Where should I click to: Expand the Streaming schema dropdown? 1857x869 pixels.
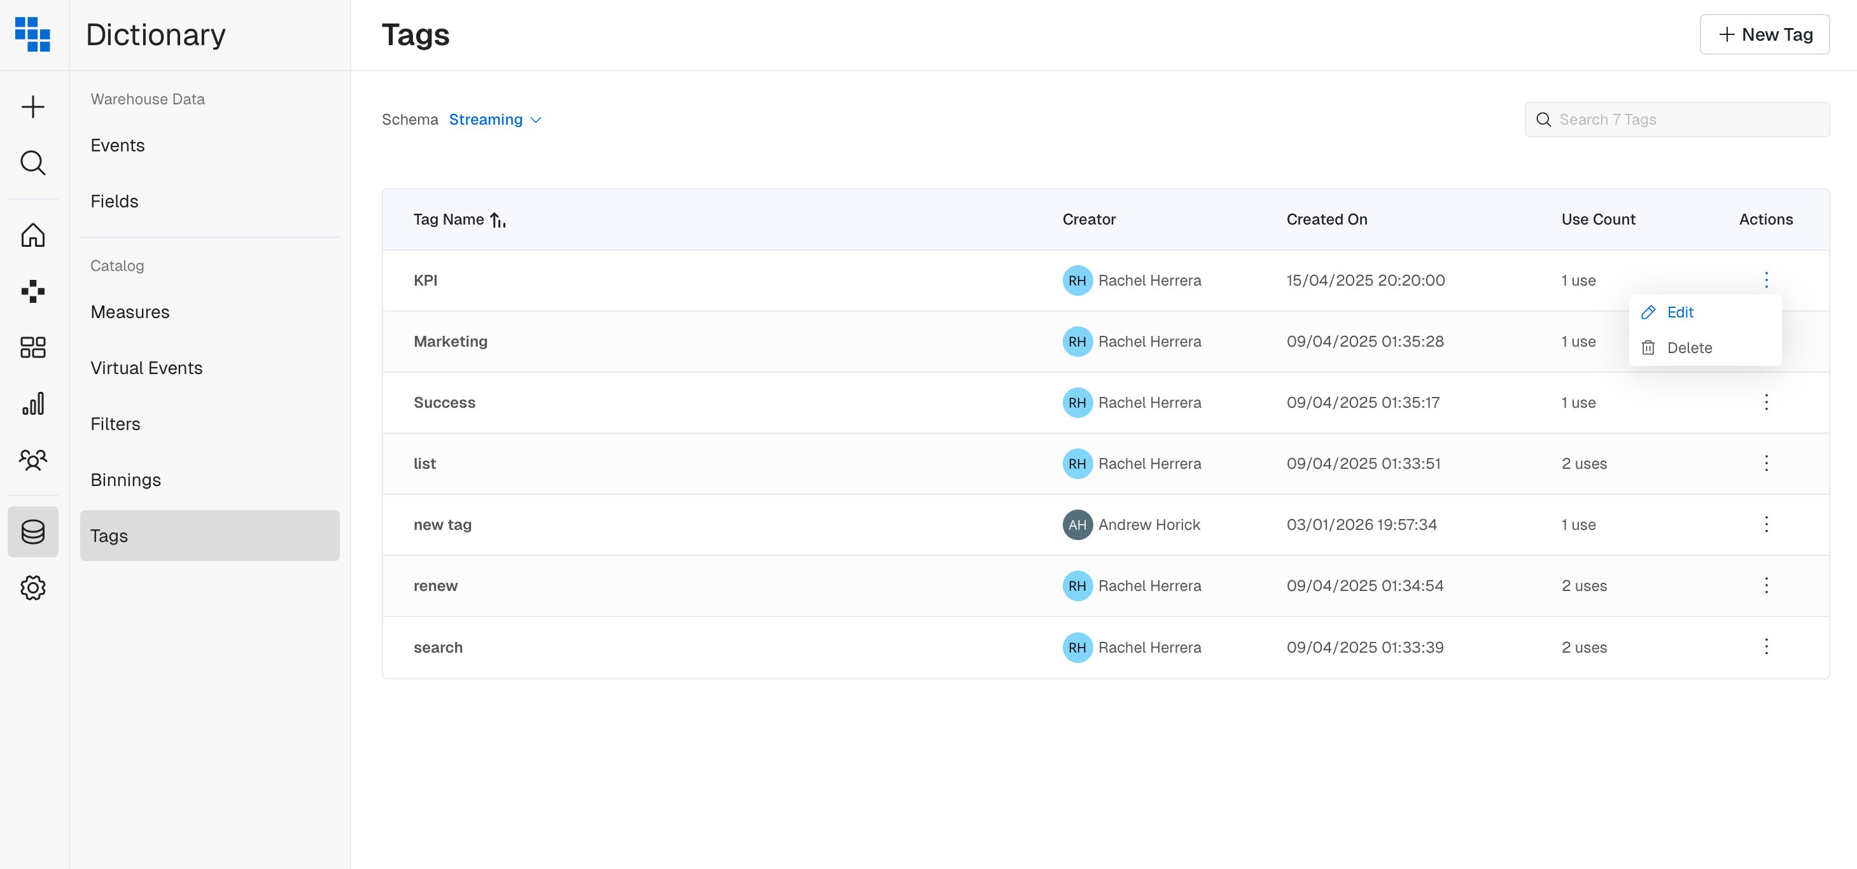[494, 120]
